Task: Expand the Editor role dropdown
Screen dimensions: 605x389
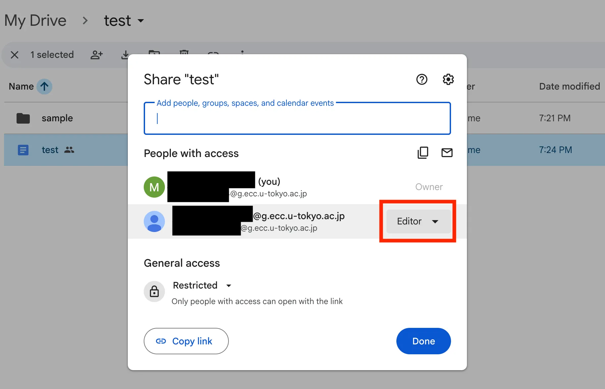Action: coord(418,221)
